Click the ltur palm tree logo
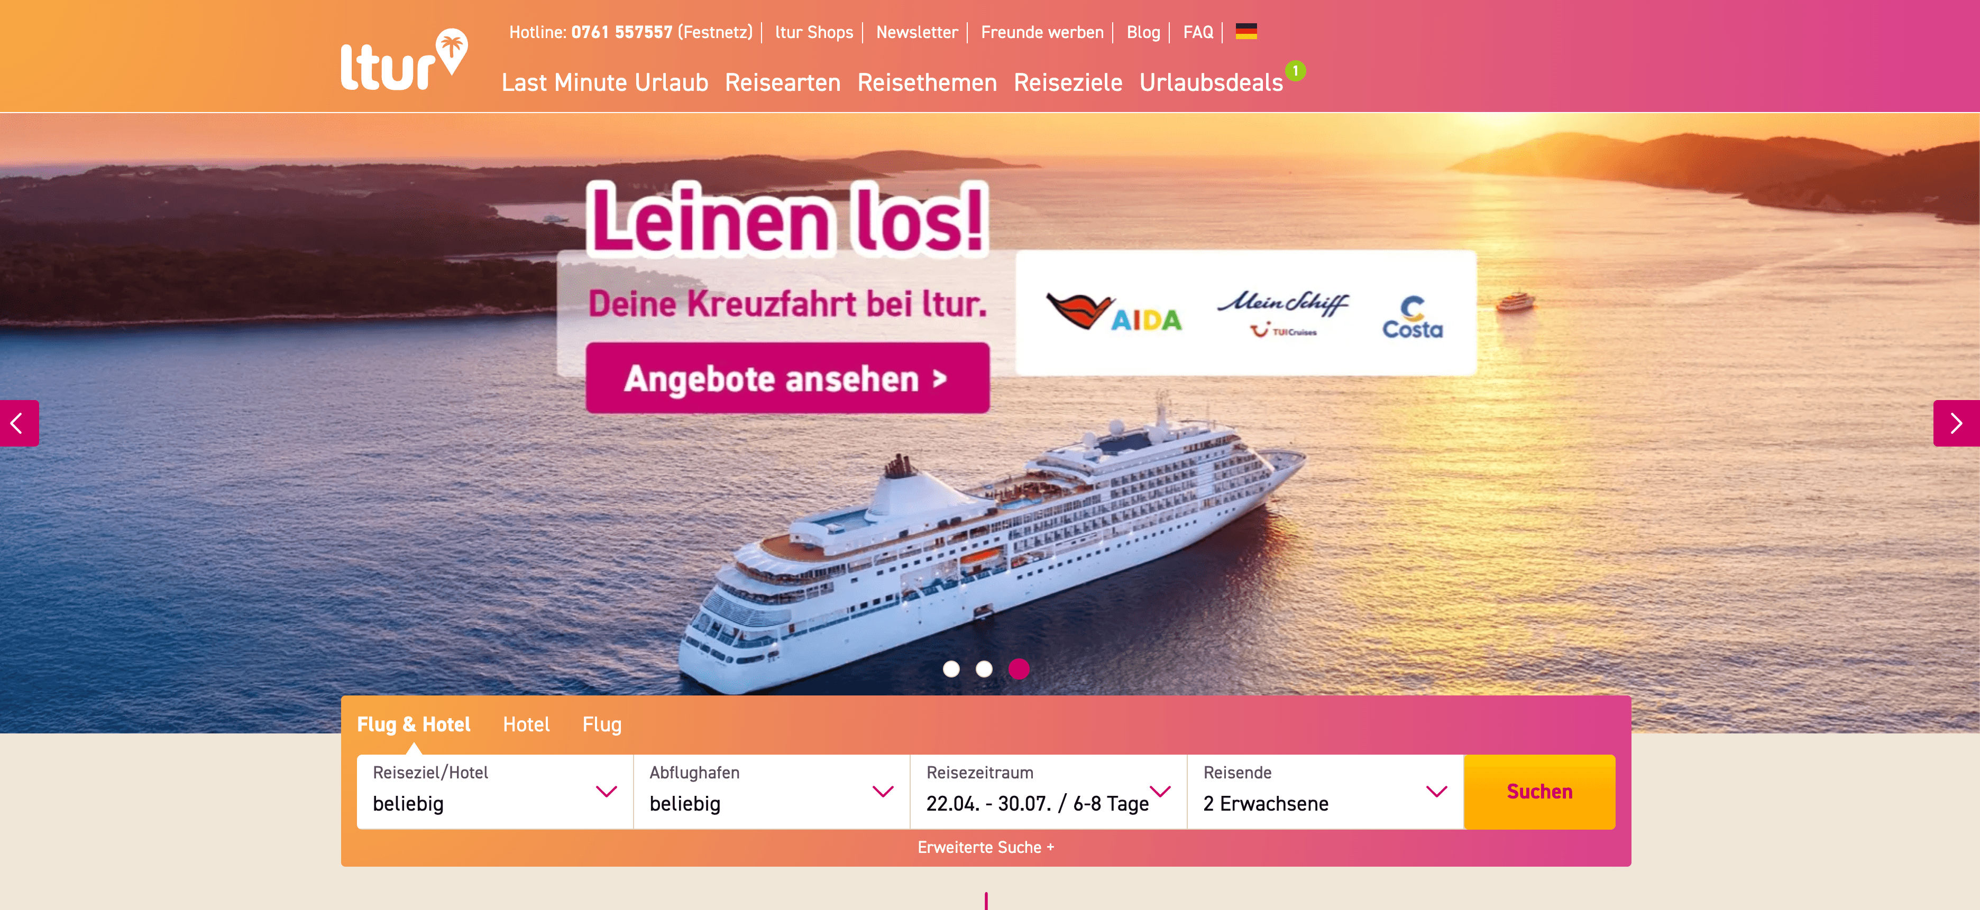The height and width of the screenshot is (910, 1980). coord(404,61)
